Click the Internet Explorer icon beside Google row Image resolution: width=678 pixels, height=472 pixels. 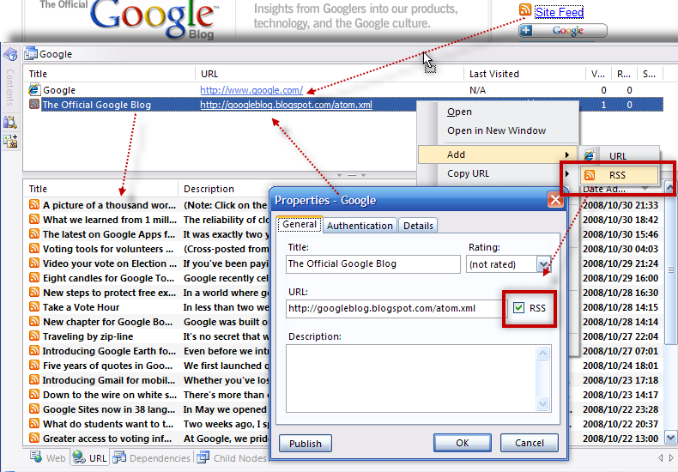(34, 89)
